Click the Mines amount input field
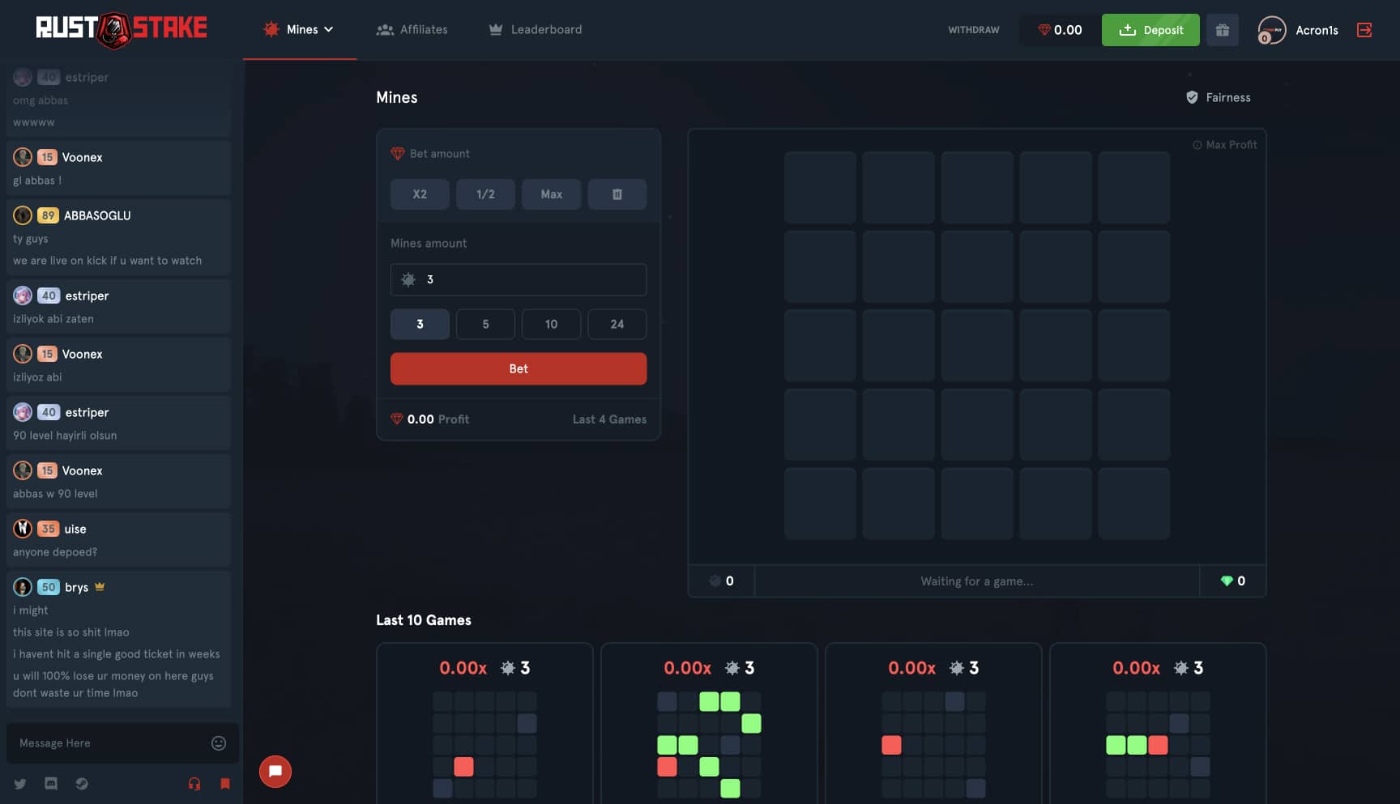This screenshot has width=1400, height=804. (519, 279)
